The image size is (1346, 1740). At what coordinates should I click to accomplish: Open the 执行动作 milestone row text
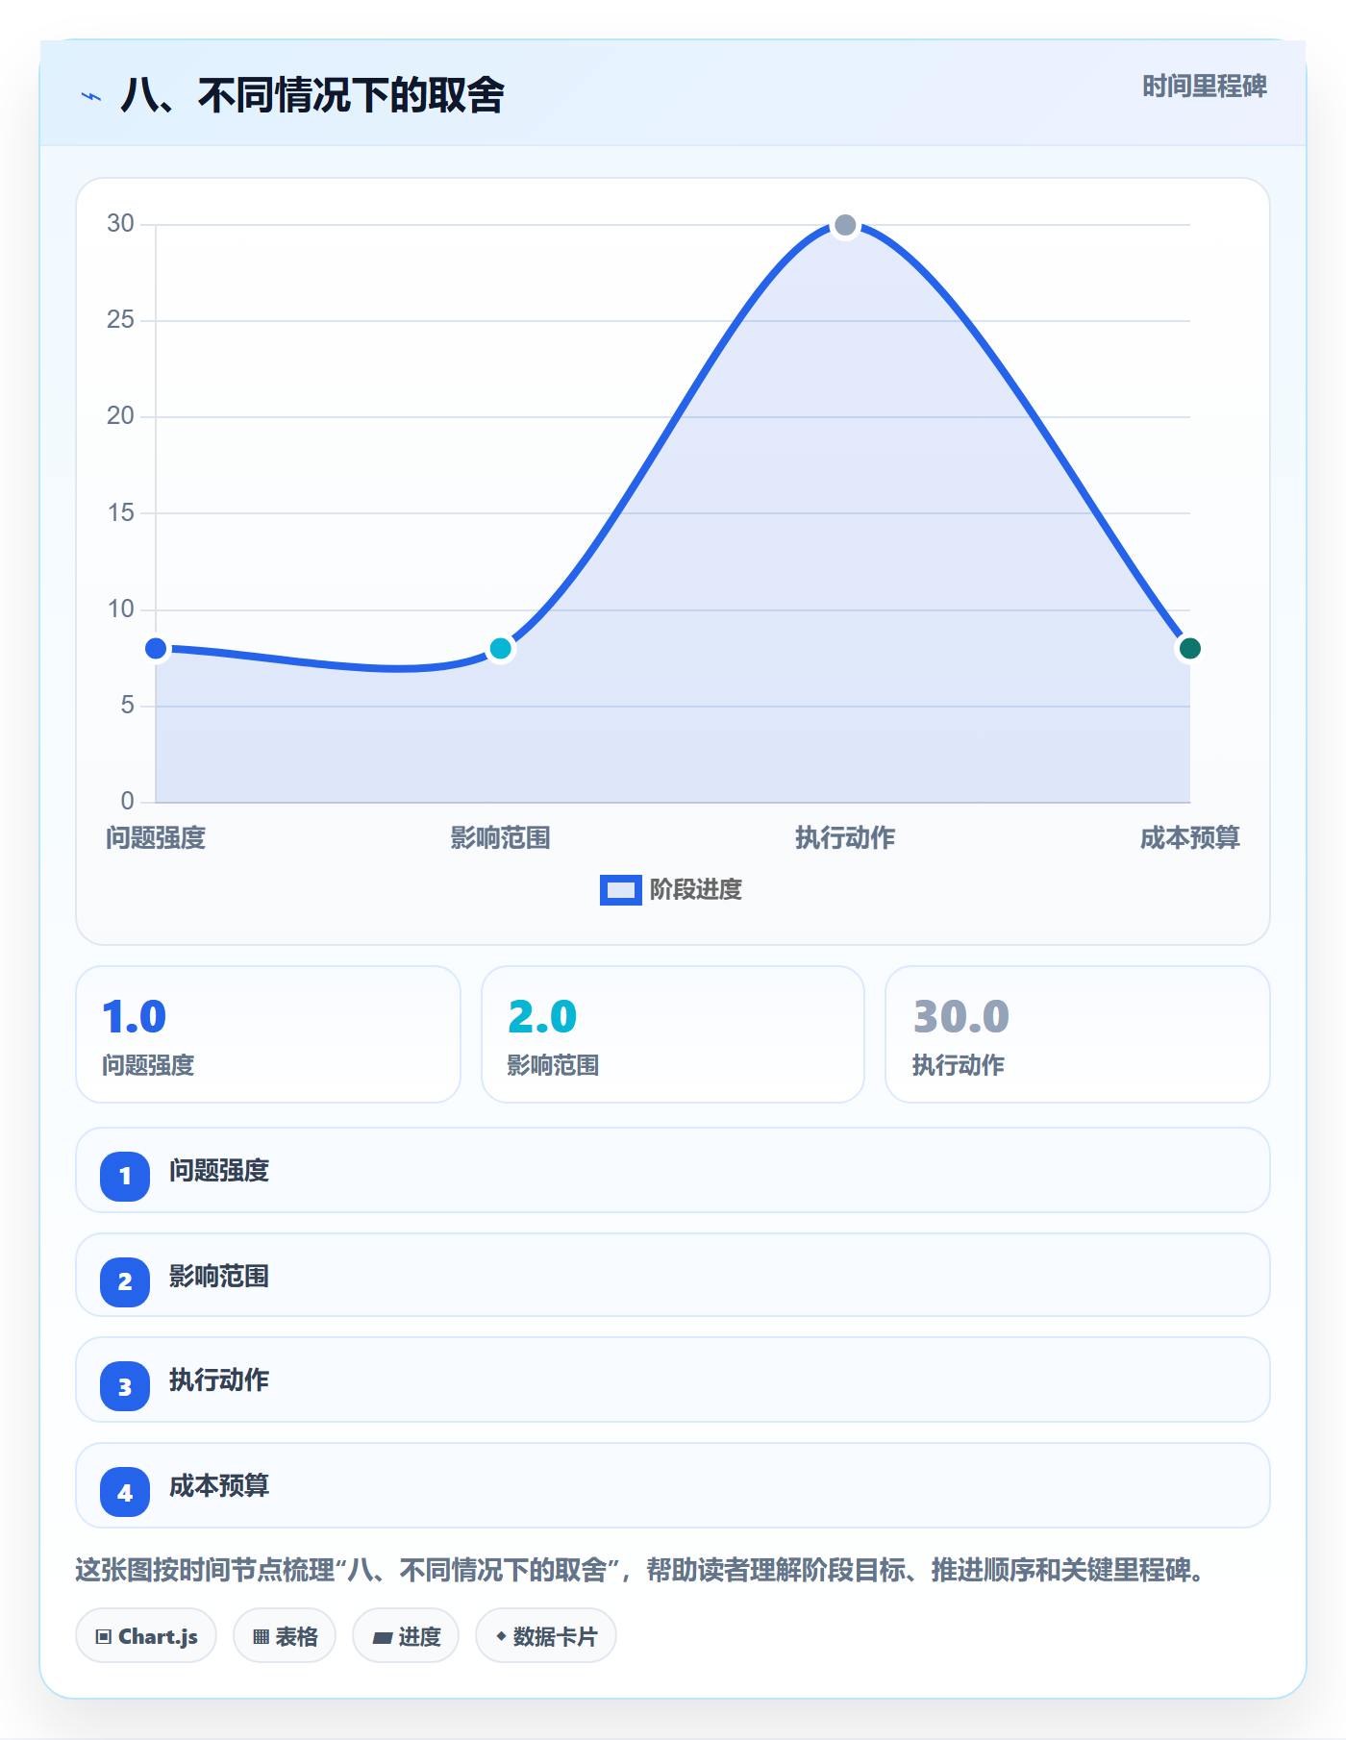tap(219, 1380)
